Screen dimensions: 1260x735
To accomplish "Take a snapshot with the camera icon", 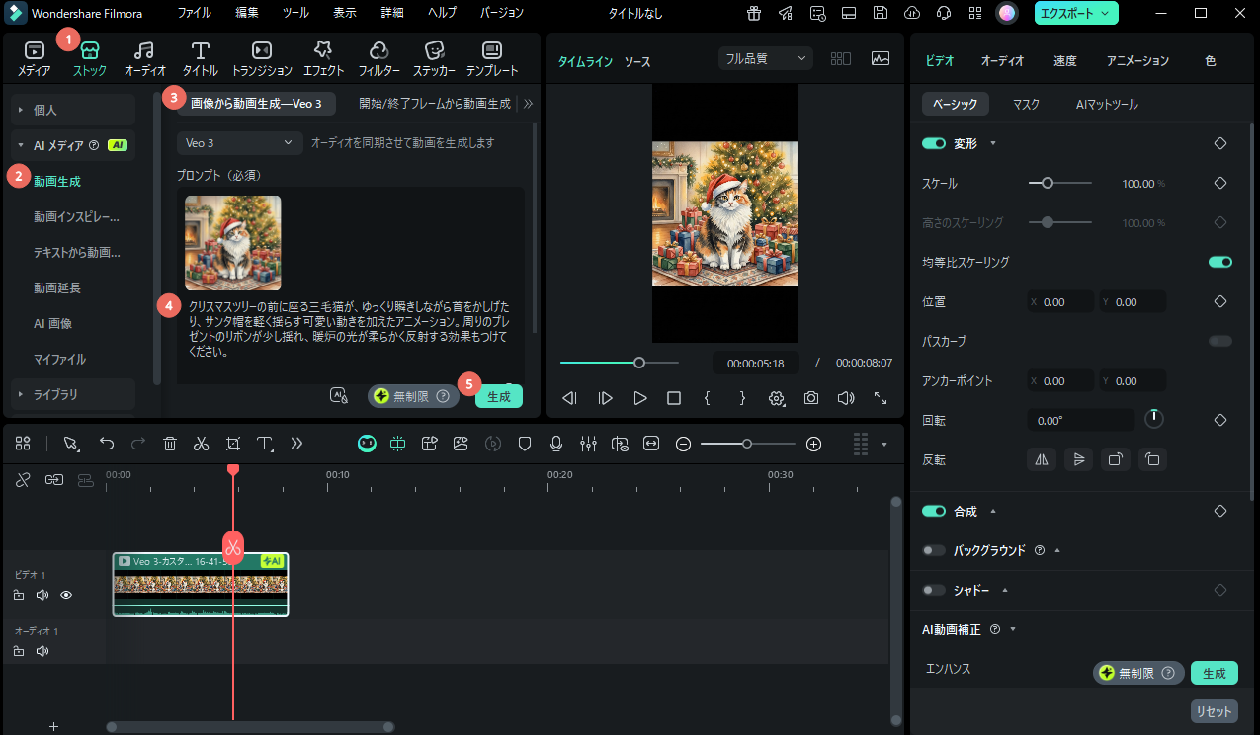I will click(x=810, y=397).
